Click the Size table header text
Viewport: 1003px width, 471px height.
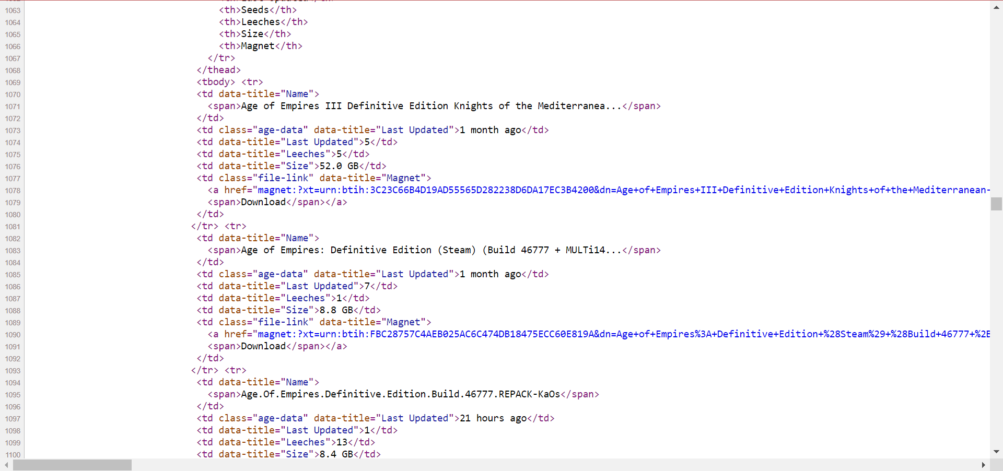[x=252, y=34]
